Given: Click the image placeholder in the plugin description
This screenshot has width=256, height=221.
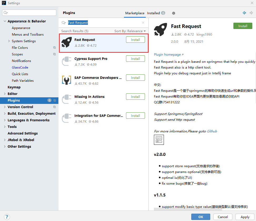Looking at the screenshot, I should (x=159, y=140).
